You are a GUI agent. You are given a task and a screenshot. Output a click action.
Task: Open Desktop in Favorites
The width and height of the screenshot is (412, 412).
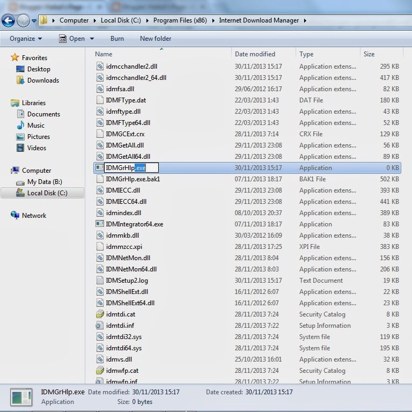pos(39,69)
